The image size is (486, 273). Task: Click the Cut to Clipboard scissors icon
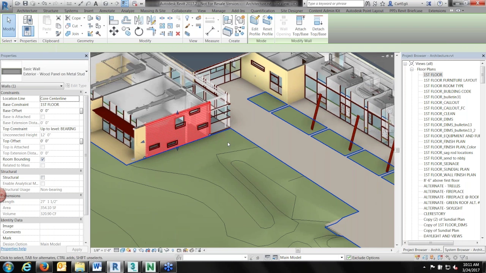(58, 18)
